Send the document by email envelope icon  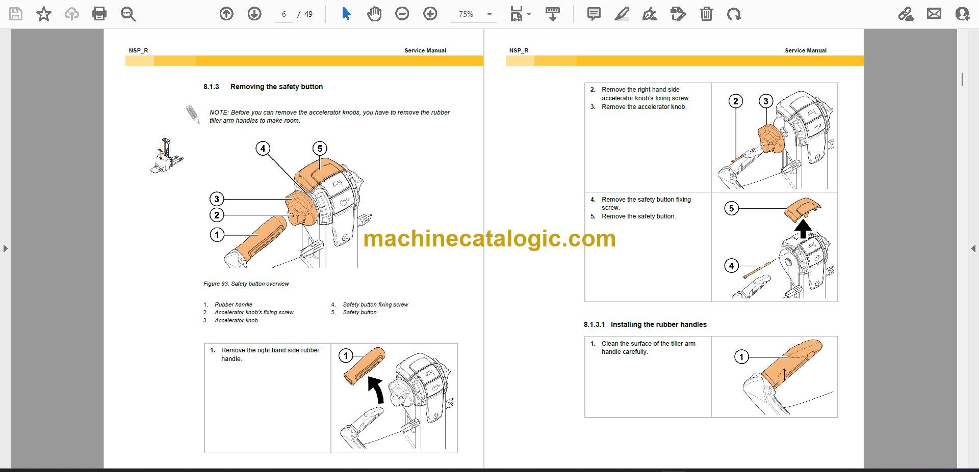pyautogui.click(x=934, y=14)
